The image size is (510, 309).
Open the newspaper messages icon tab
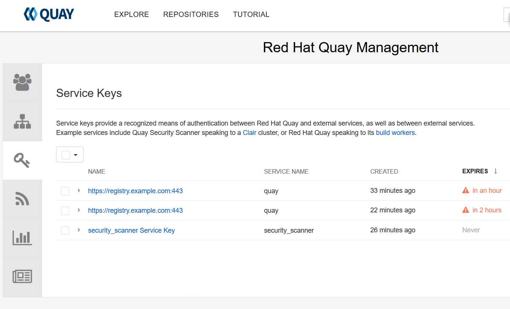tap(22, 276)
